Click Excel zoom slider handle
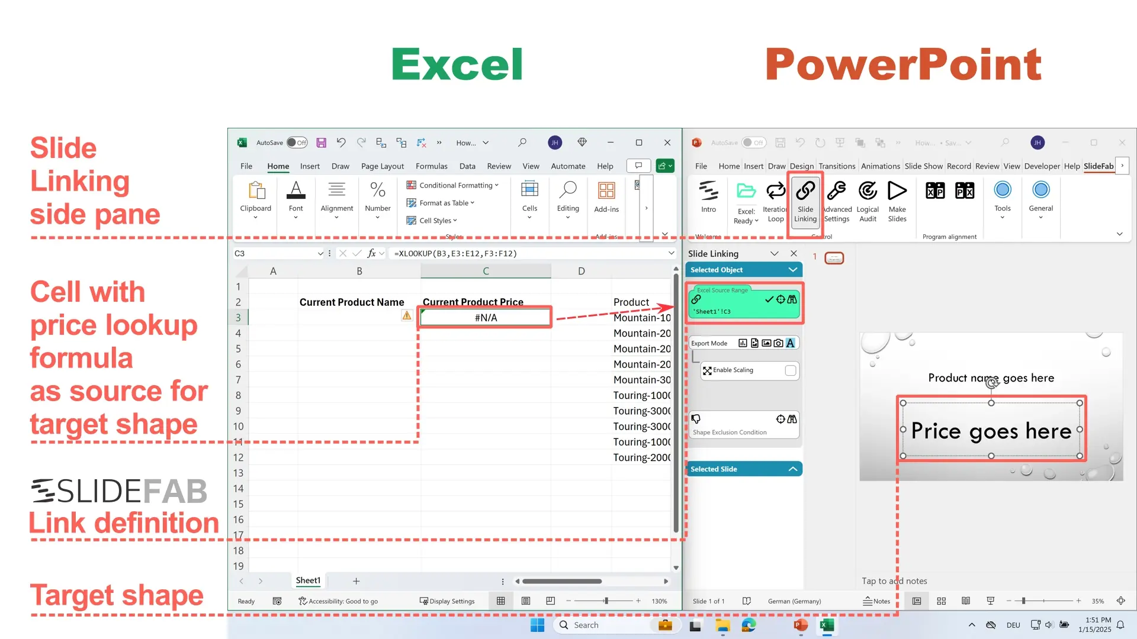Screen dimensions: 1137x639 pos(606,601)
